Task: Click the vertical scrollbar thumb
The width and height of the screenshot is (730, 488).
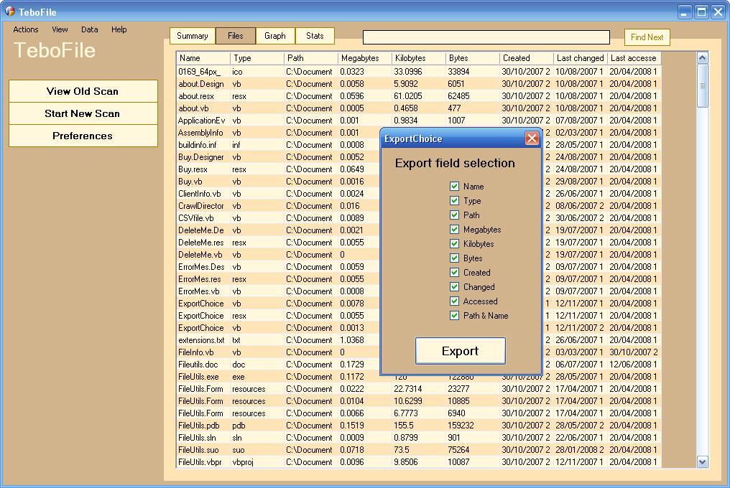Action: (703, 86)
